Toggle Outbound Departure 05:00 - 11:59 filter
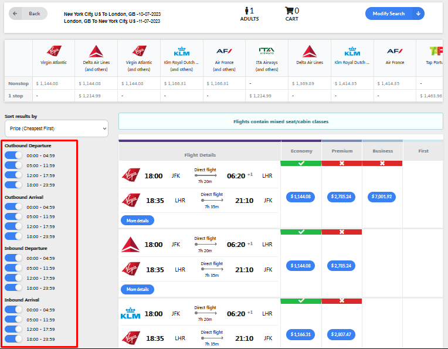The height and width of the screenshot is (349, 448). coord(13,165)
